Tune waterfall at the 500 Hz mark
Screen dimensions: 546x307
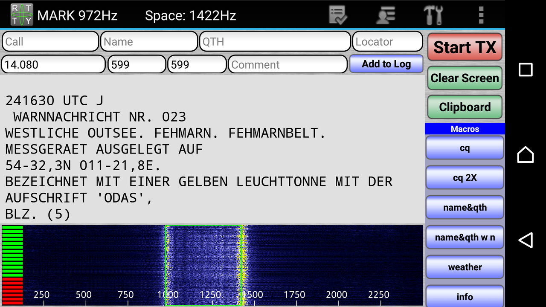click(84, 295)
